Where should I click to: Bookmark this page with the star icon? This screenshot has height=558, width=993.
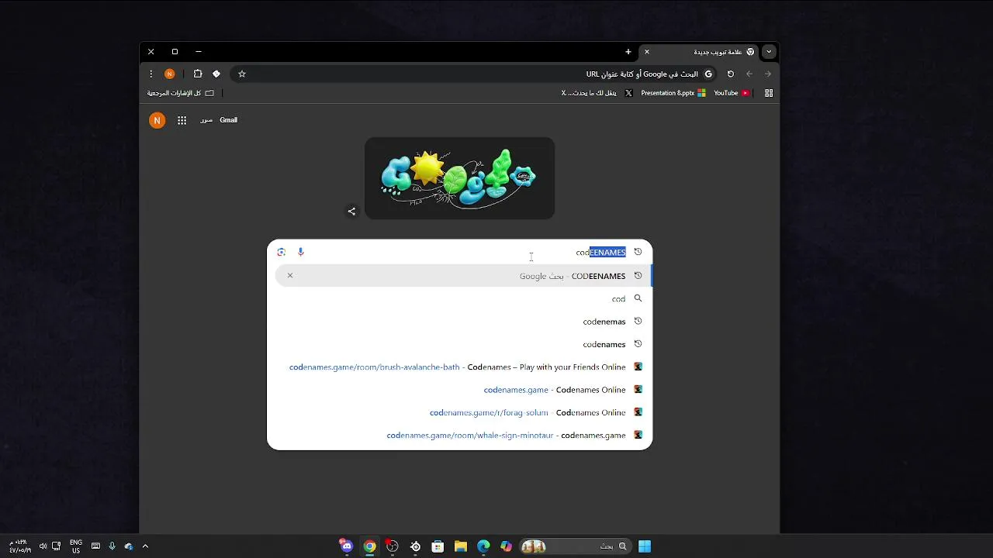tap(242, 74)
